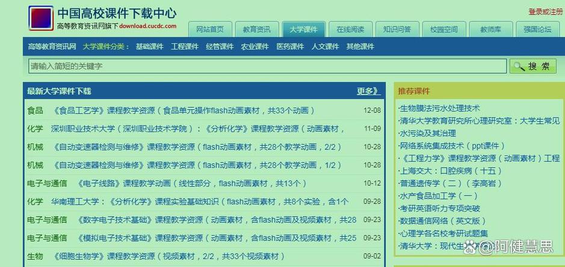The image size is (565, 267).
Task: Select the 工程课件 category
Action: pyautogui.click(x=185, y=47)
